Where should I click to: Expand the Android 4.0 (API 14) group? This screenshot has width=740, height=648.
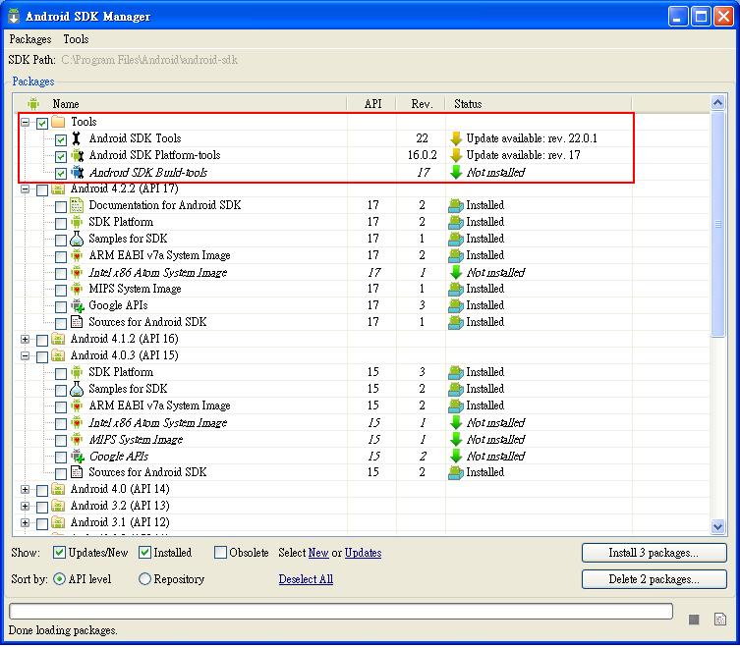25,490
